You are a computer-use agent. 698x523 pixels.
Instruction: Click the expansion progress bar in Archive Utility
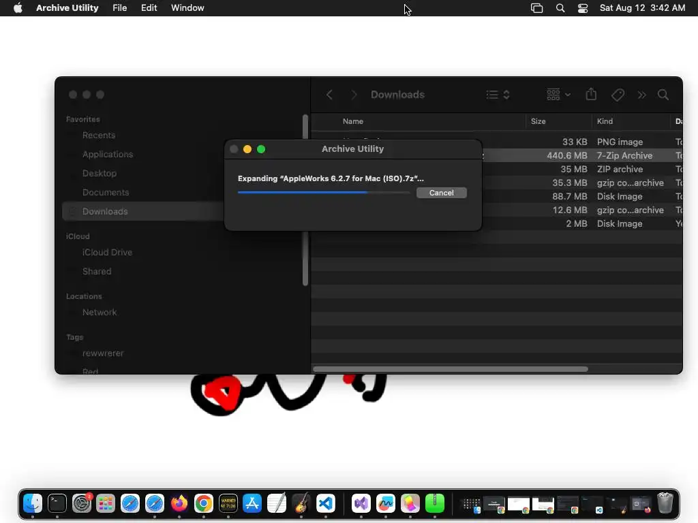point(323,193)
